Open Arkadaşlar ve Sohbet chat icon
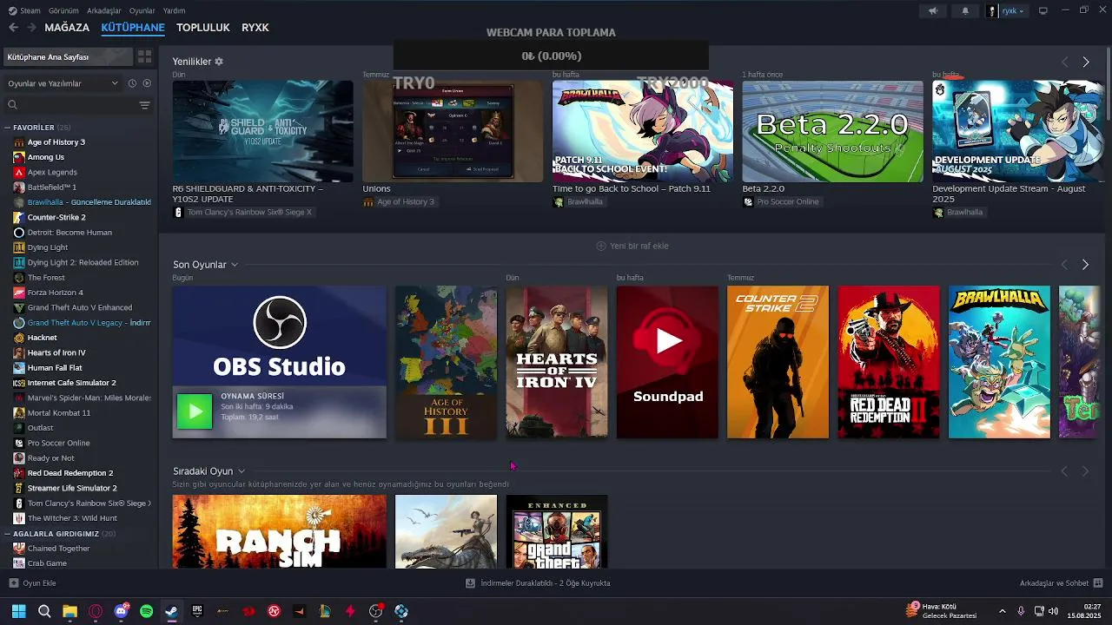Image resolution: width=1112 pixels, height=625 pixels. (1098, 583)
